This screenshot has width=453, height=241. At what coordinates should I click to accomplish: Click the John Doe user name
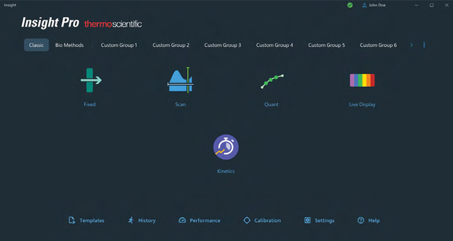point(377,5)
